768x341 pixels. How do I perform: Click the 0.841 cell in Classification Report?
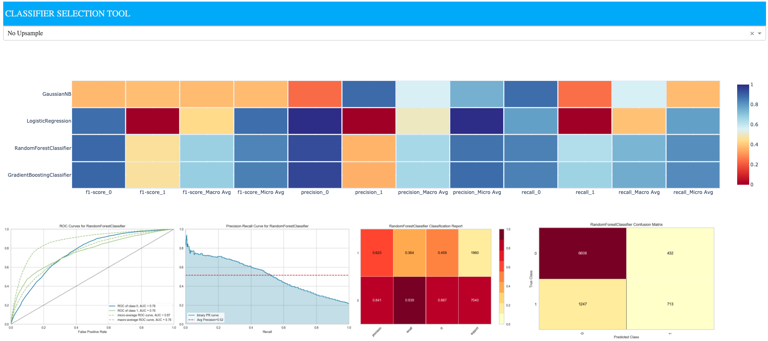pos(377,300)
